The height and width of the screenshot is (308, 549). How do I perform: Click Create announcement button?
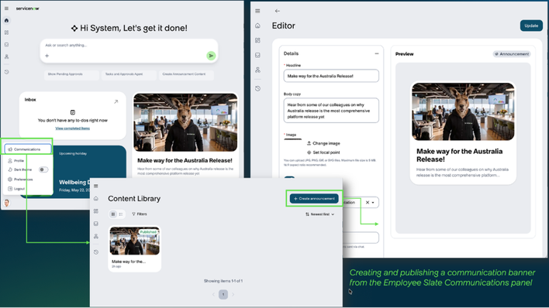314,199
